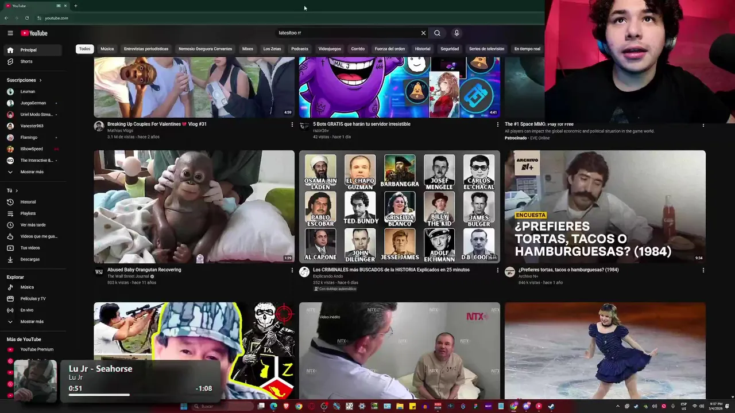Go to Principal in the sidebar
The image size is (735, 413).
(33, 50)
